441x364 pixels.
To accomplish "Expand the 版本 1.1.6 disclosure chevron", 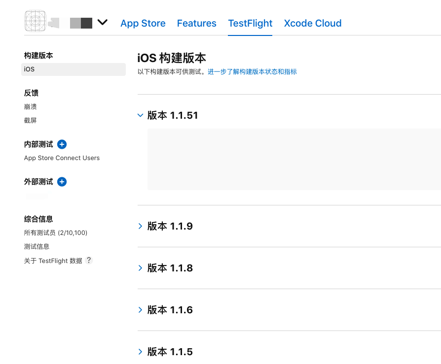I will coord(140,309).
